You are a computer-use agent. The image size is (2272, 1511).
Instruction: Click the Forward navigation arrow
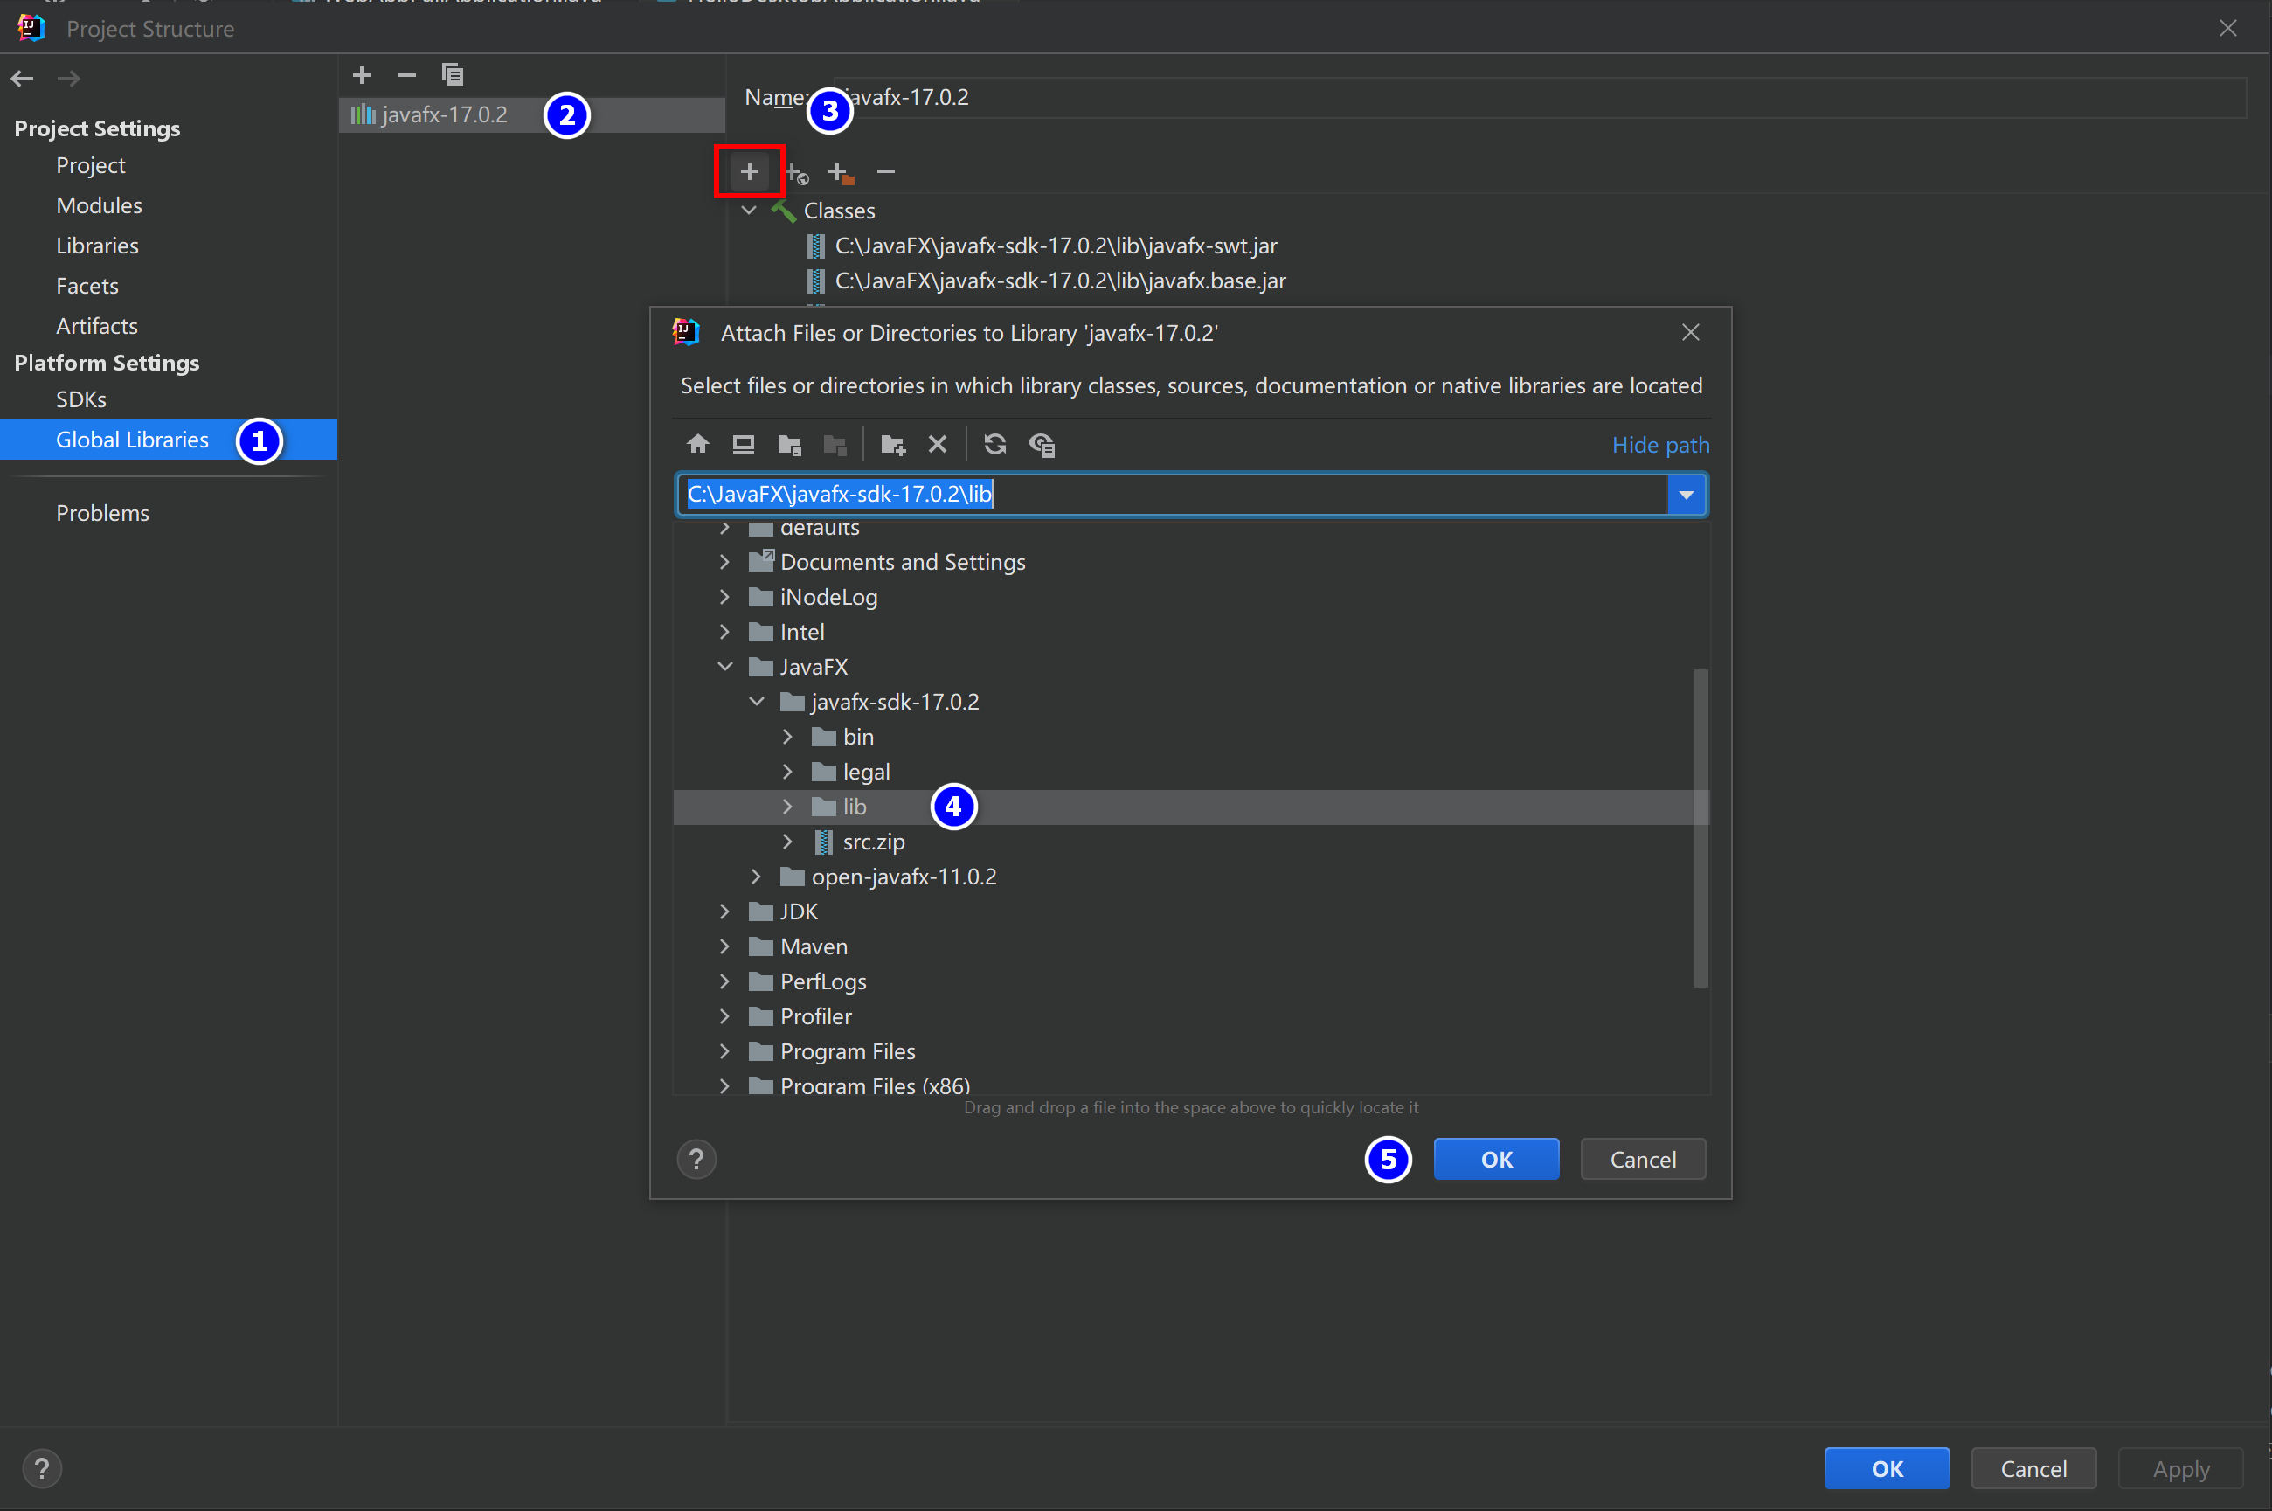67,78
